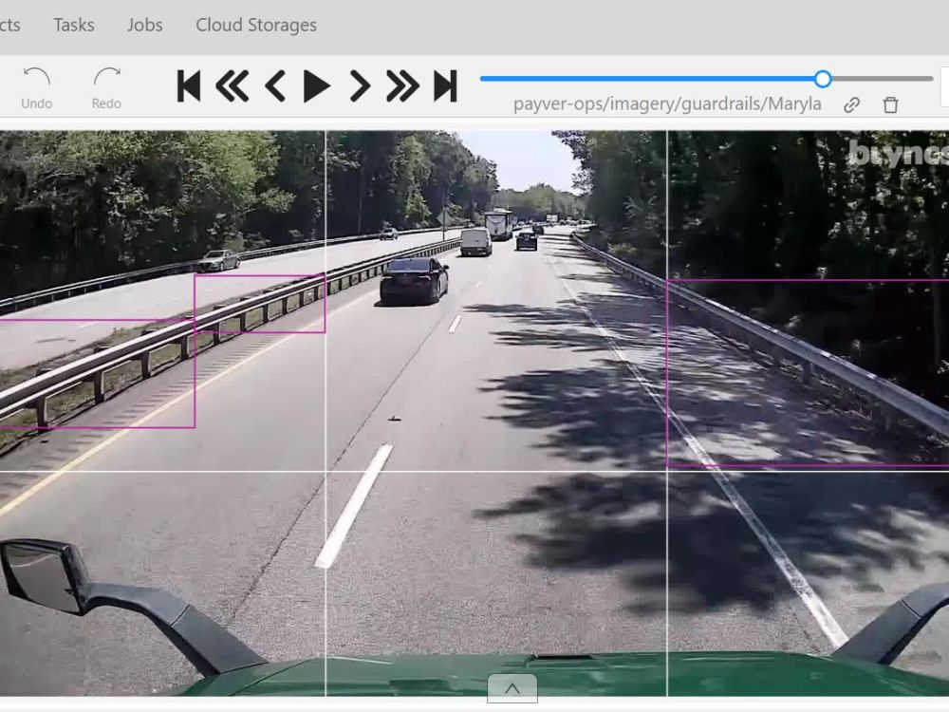Image resolution: width=949 pixels, height=712 pixels.
Task: Click the frame slider handle
Action: coord(823,79)
